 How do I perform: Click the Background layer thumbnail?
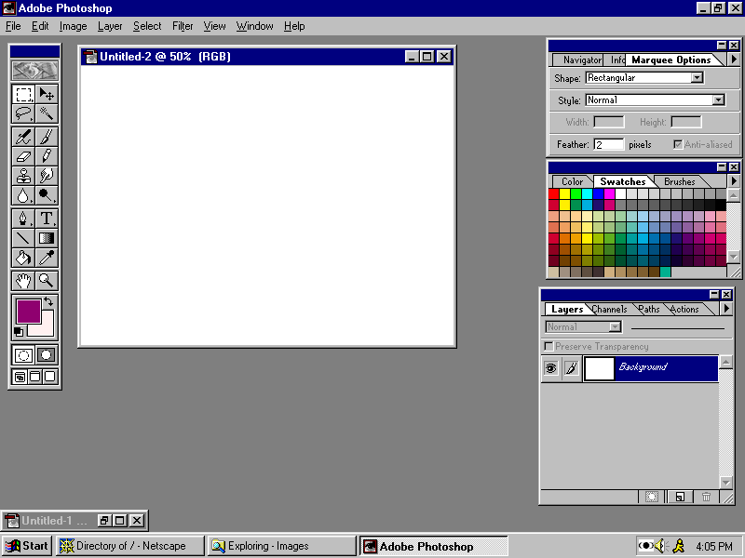click(599, 368)
